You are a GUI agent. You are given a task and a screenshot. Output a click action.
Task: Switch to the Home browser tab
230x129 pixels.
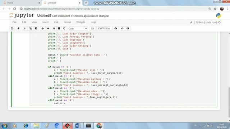20,3
